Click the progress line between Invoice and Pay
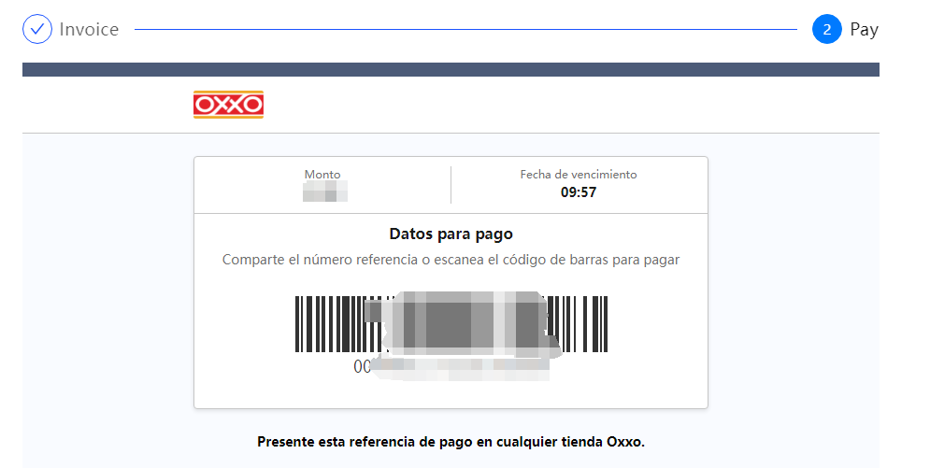Screen dimensions: 930x468 point(465,29)
